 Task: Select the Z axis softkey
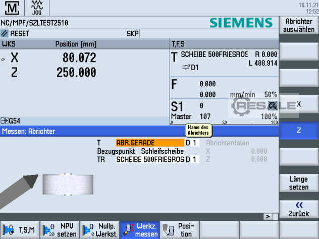(x=298, y=131)
